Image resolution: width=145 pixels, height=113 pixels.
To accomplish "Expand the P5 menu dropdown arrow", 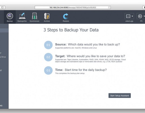I will click(144, 16).
